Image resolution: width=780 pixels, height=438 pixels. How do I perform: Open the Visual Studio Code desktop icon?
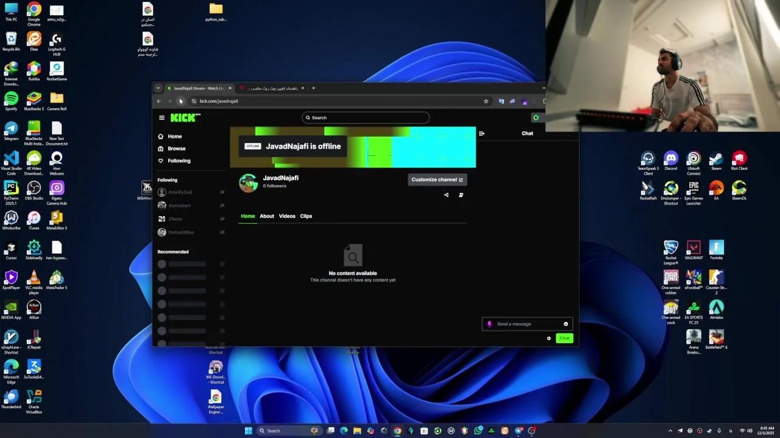coord(11,164)
